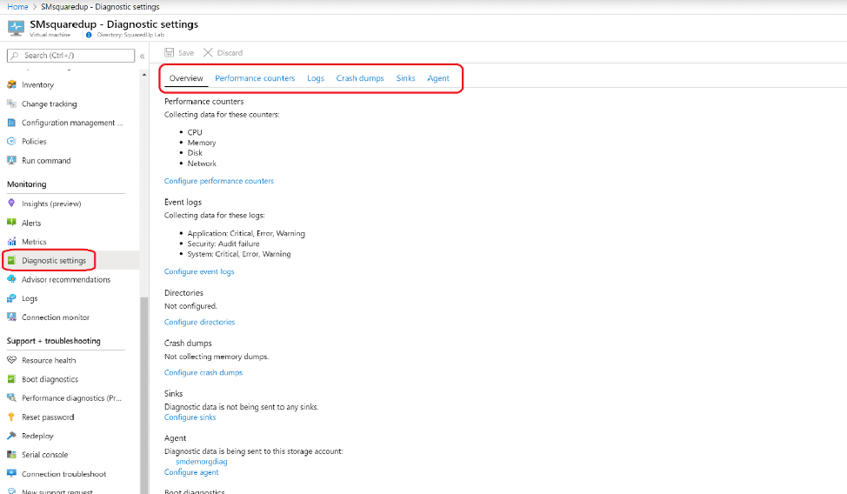Click the Search (Ctrl+/) input field

(x=70, y=55)
